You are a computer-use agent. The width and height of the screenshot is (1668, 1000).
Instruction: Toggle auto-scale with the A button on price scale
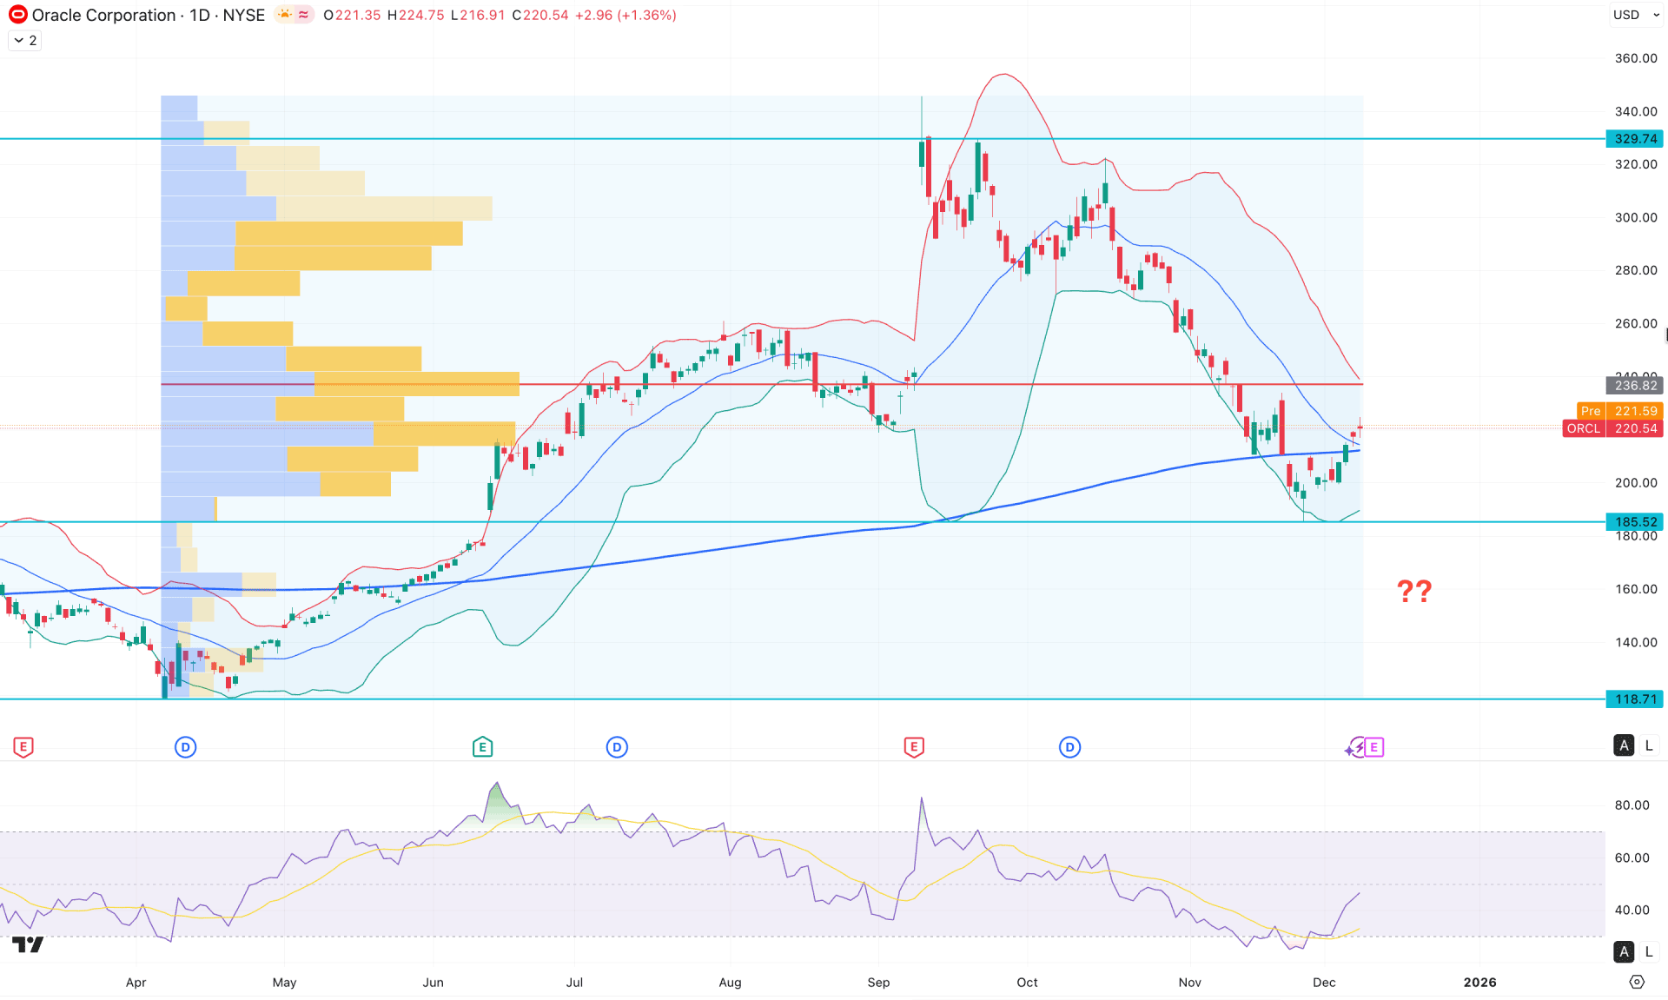pyautogui.click(x=1624, y=745)
